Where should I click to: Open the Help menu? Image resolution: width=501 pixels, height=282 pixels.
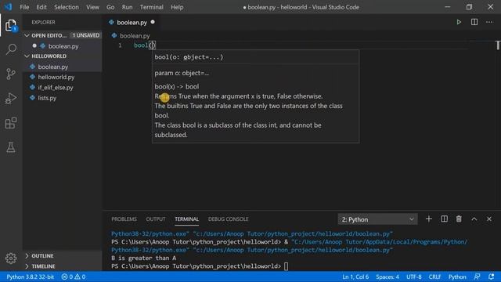177,7
